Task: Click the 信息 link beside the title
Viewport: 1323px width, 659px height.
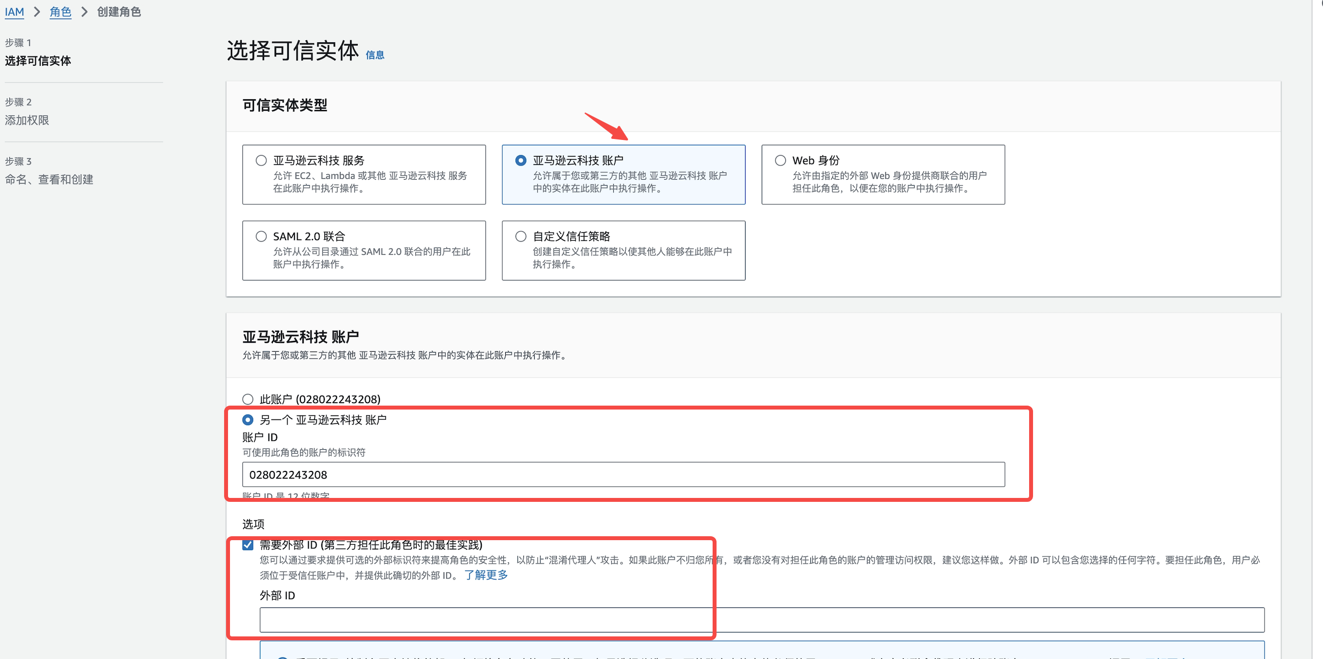Action: pyautogui.click(x=374, y=55)
